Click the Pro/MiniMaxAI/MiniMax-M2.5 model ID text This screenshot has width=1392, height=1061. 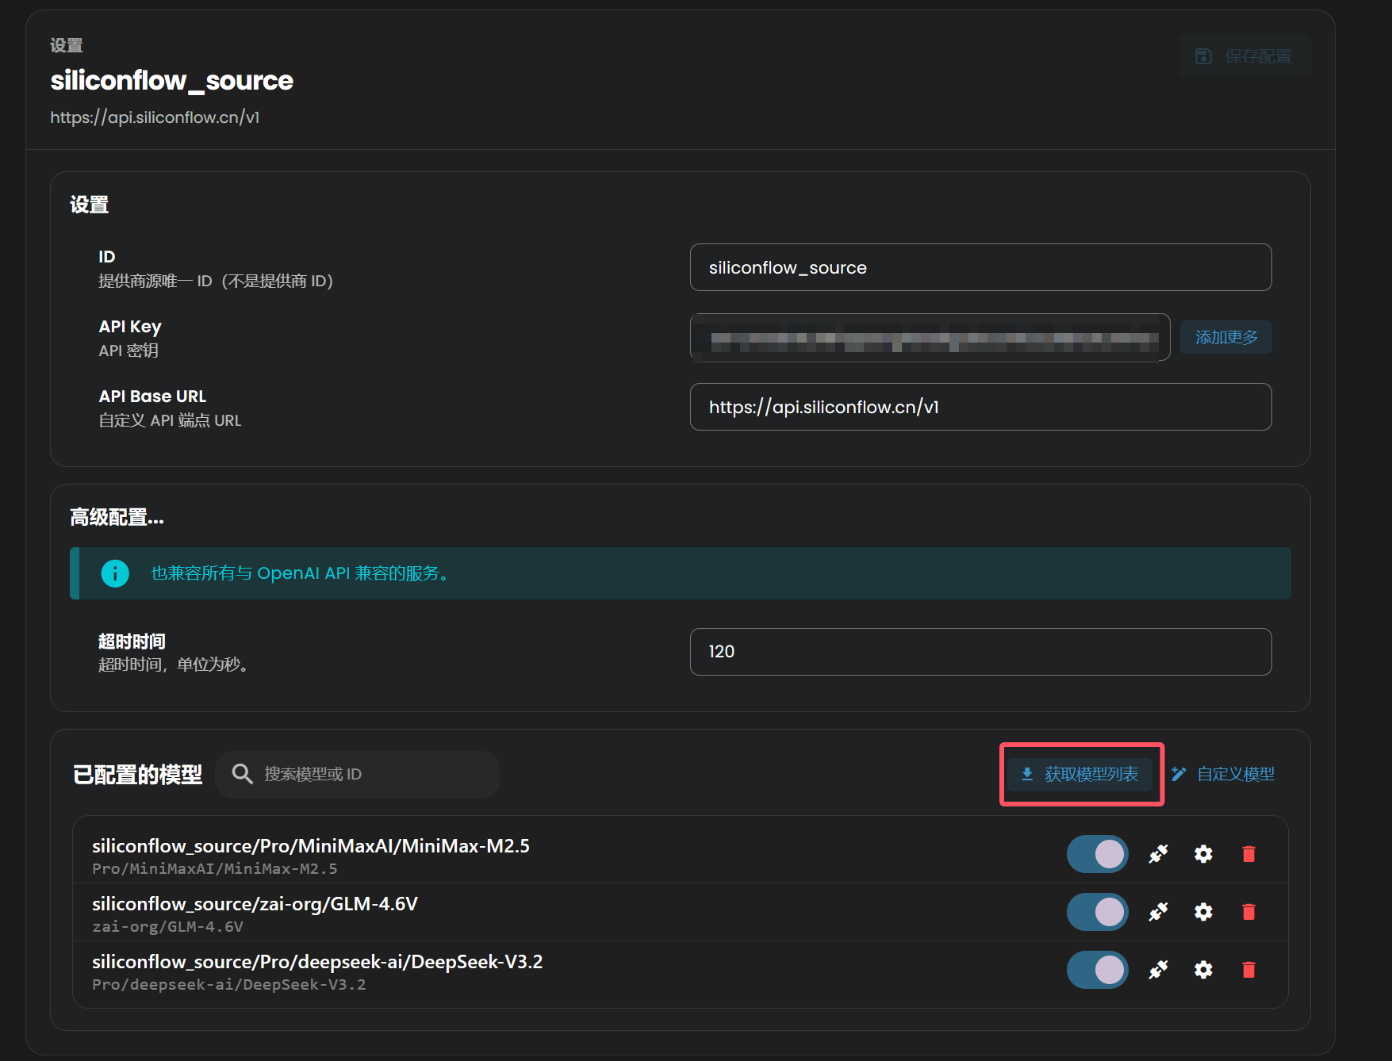(x=215, y=869)
